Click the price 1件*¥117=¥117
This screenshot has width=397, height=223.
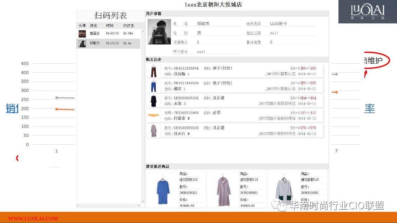coord(303,113)
